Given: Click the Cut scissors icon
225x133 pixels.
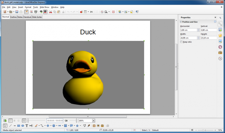Looking at the screenshot, I should pos(51,12).
